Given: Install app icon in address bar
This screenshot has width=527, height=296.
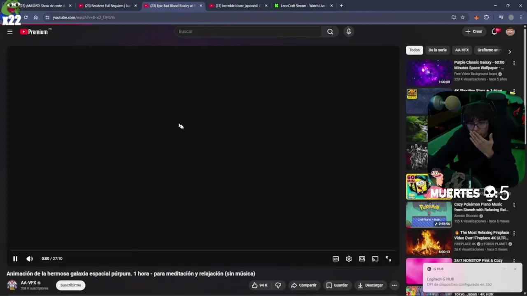Looking at the screenshot, I should 454,17.
